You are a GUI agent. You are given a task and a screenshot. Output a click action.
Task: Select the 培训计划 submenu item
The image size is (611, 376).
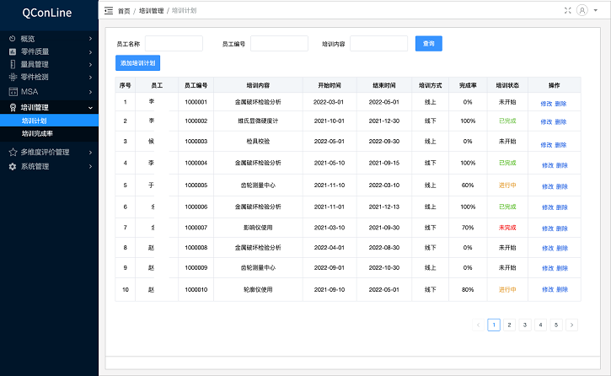pos(34,121)
